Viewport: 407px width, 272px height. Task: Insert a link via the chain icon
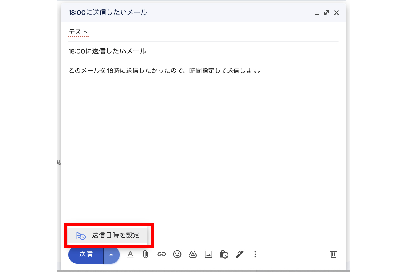tap(161, 254)
